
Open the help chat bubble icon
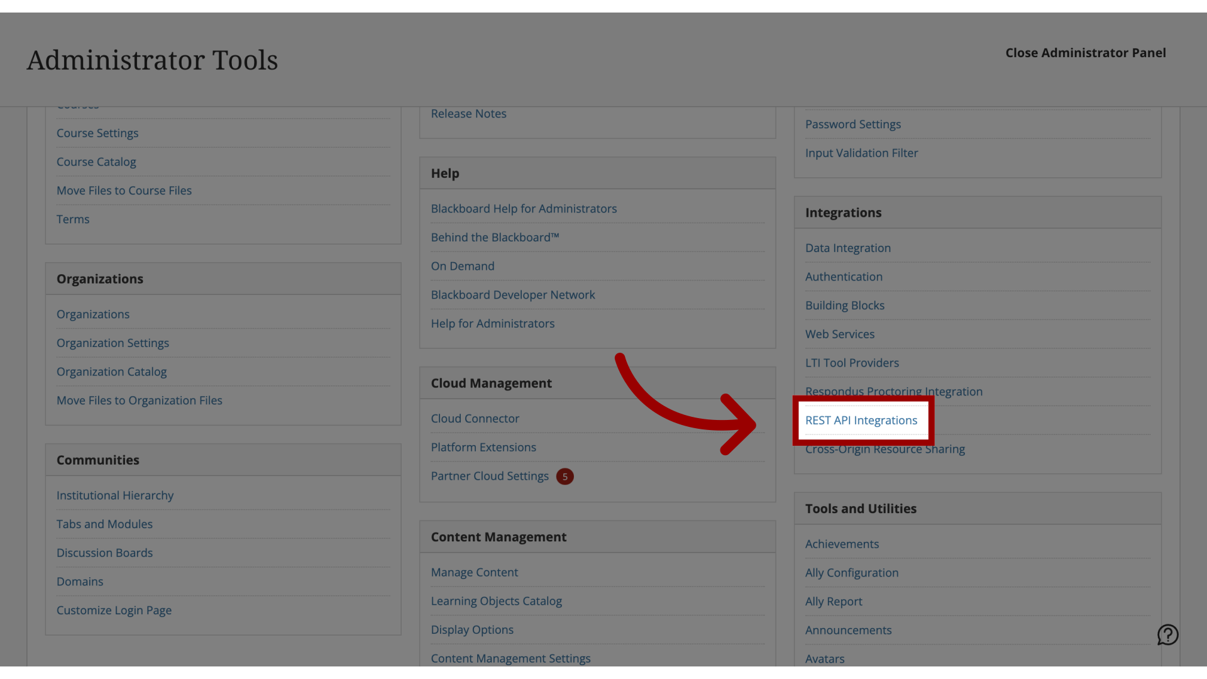pos(1167,634)
